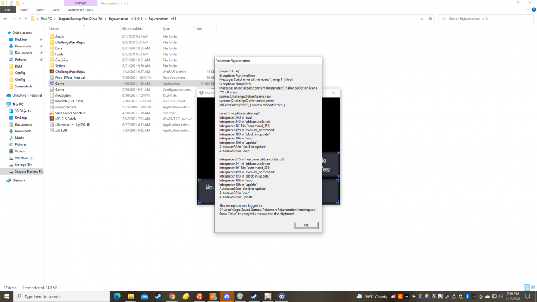Select x64-msvcrt-ruby300.dll file
Image resolution: width=537 pixels, height=302 pixels.
click(x=72, y=124)
